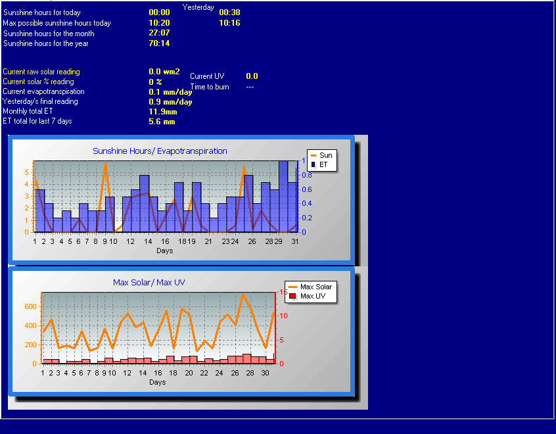Click the Days axis label under sunshine chart
Viewport: 556px width, 434px height.
[165, 251]
